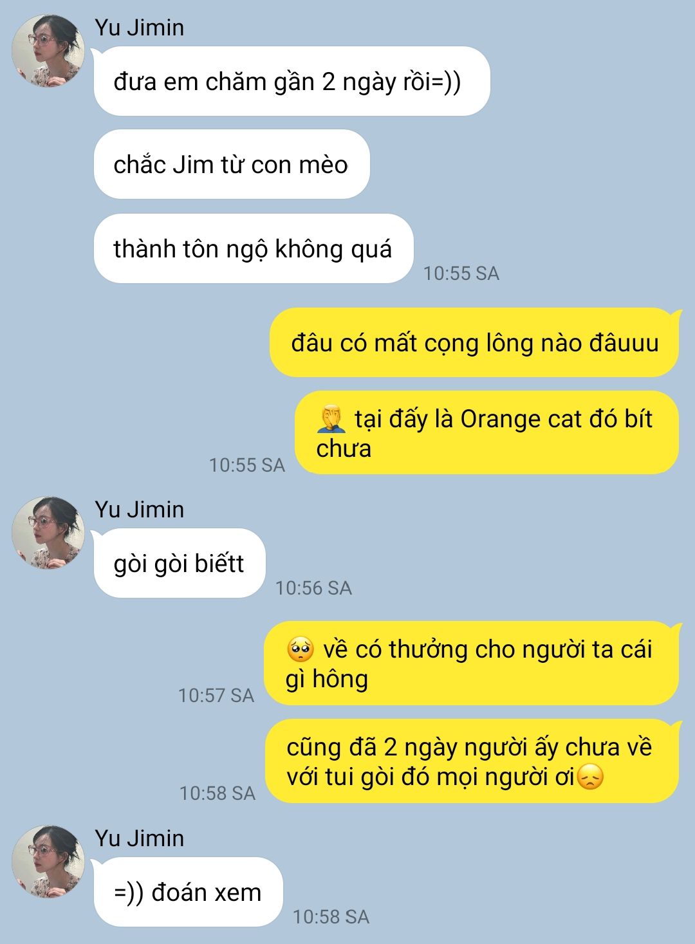The width and height of the screenshot is (695, 944).
Task: Tap the Yu Jimin name above "đoán xem"
Action: pyautogui.click(x=139, y=838)
